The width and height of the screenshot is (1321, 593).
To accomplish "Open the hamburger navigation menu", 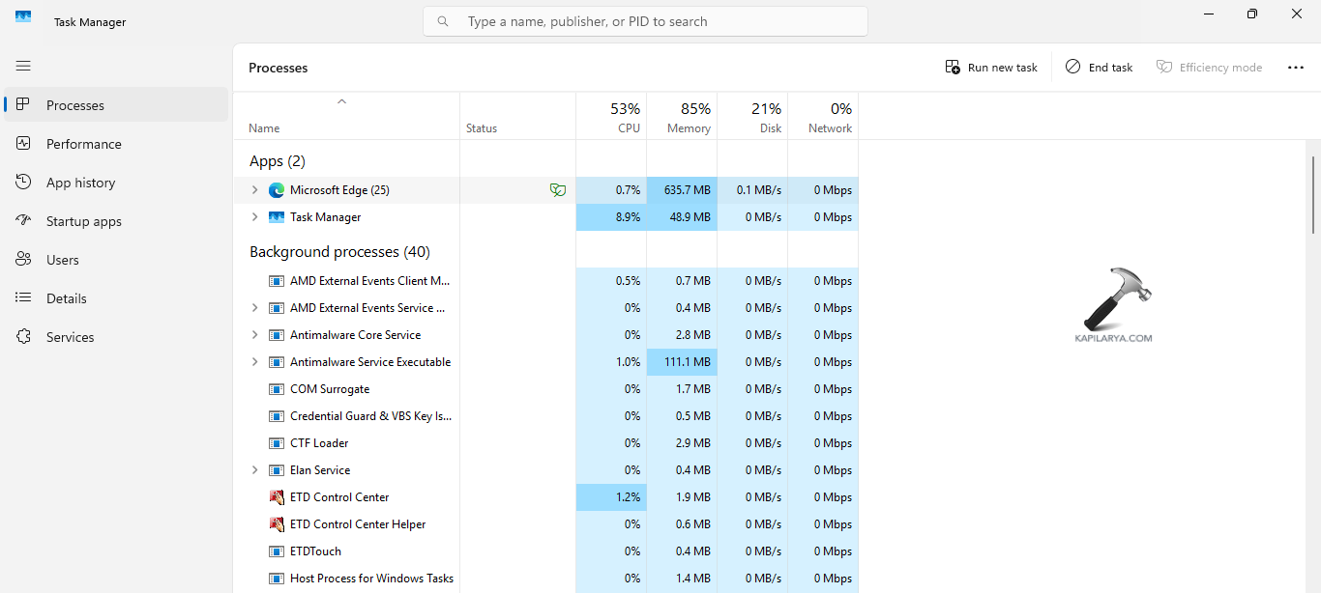I will point(23,66).
